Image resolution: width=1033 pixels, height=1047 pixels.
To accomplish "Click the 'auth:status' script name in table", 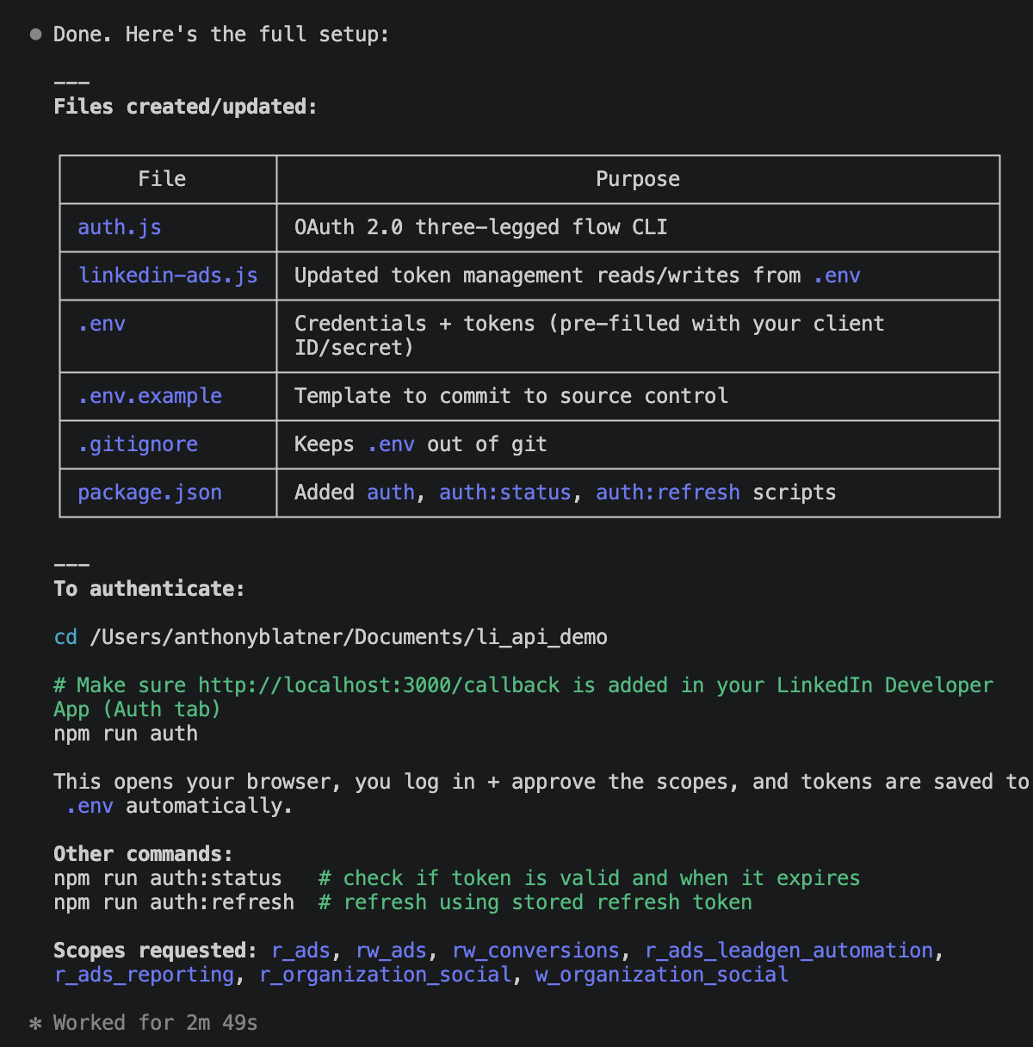I will click(x=505, y=493).
